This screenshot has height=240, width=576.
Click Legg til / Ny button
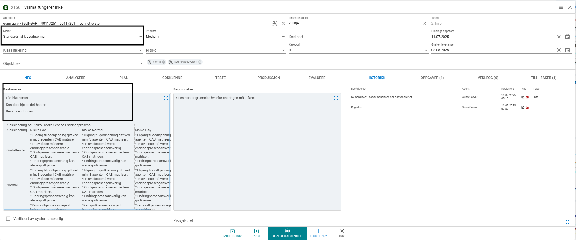[318, 233]
